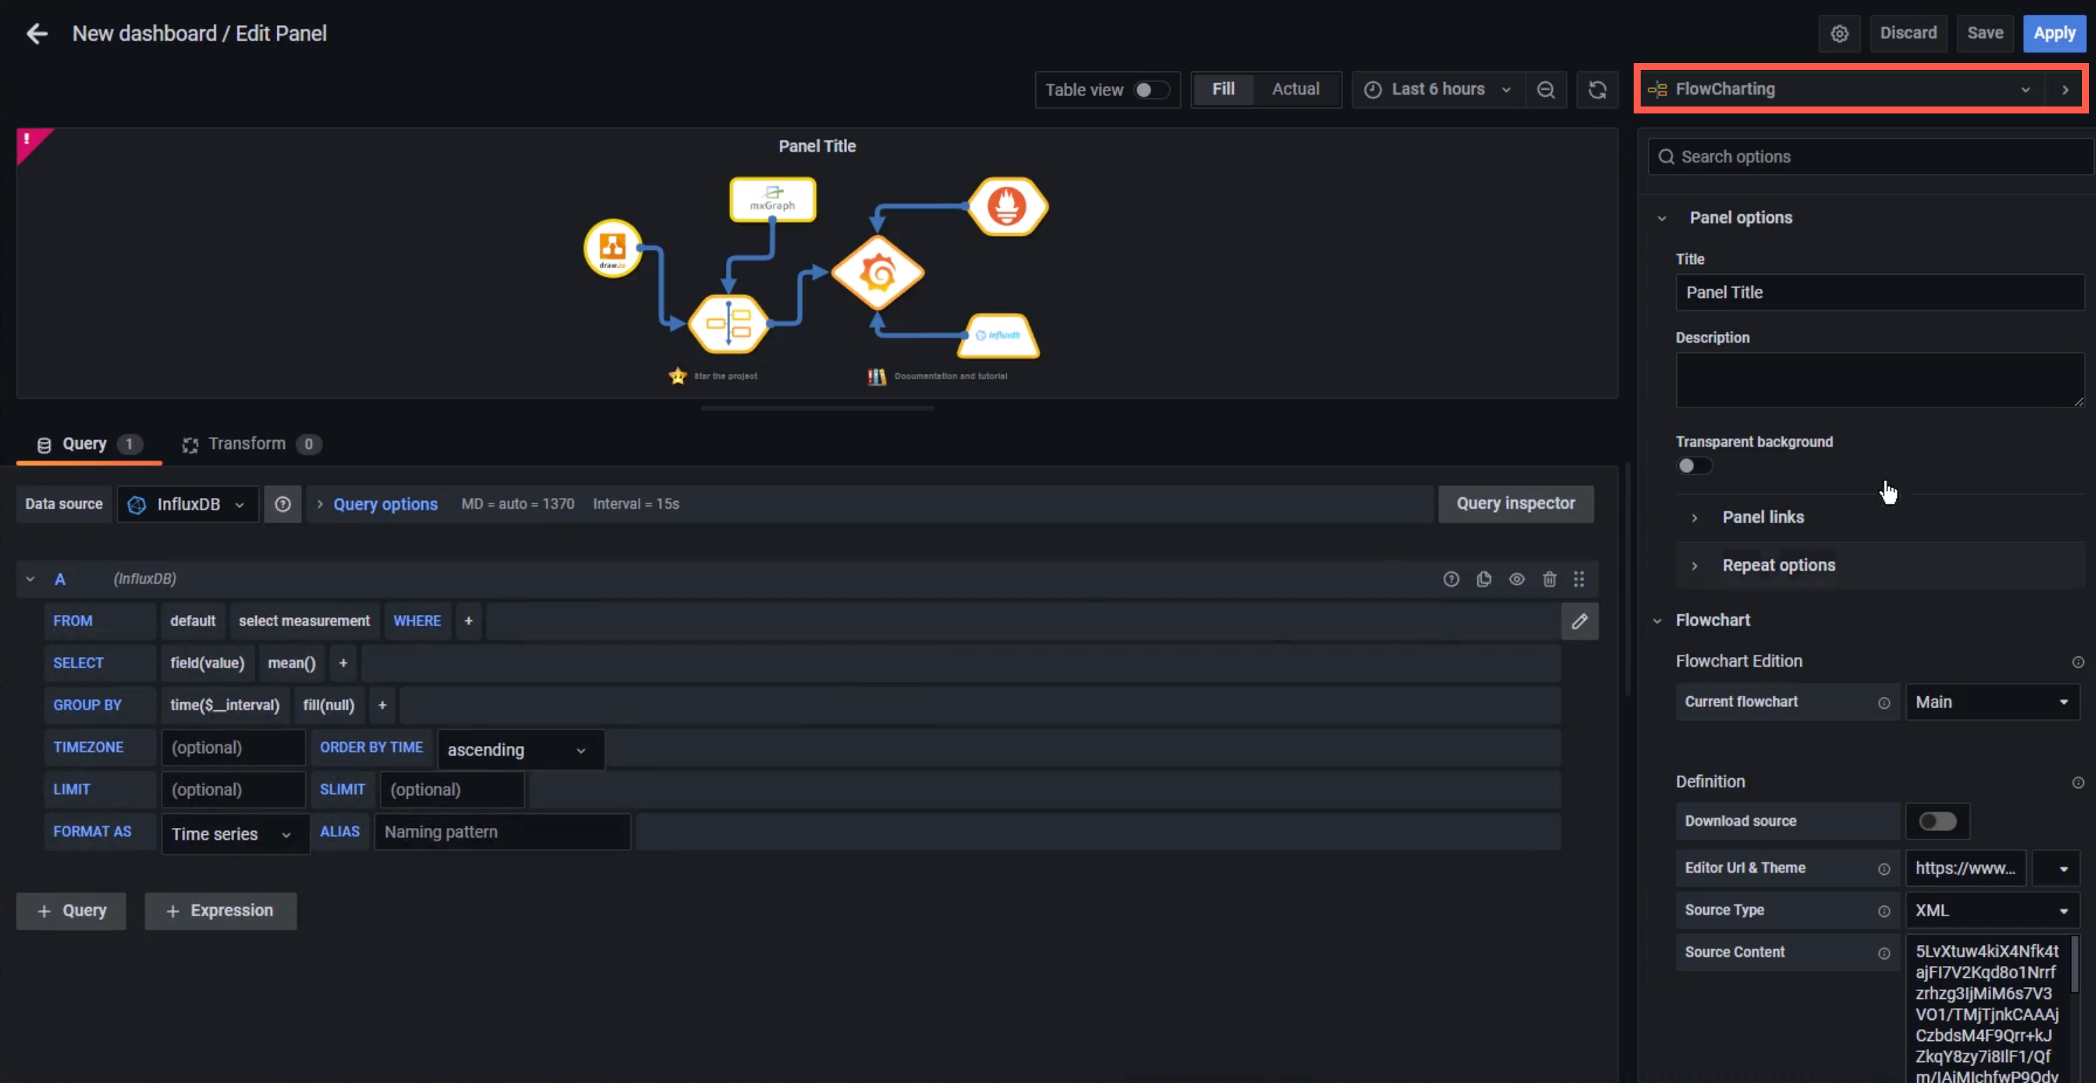The image size is (2096, 1083).
Task: Toggle the Table view switch on panel
Action: pos(1149,88)
